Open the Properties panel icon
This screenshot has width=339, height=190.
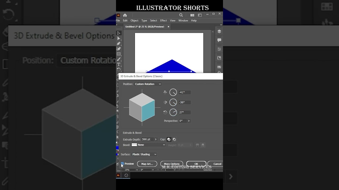(x=219, y=49)
